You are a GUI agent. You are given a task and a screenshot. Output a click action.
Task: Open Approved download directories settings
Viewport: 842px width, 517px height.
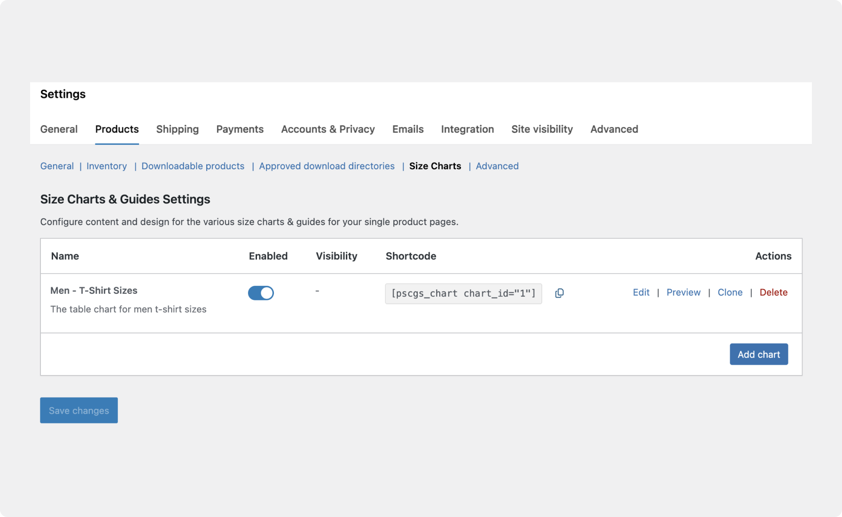tap(327, 166)
